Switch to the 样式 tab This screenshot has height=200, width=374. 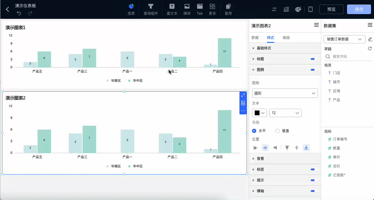(x=271, y=38)
